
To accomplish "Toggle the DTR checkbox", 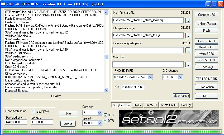I will pyautogui.click(x=106, y=121).
